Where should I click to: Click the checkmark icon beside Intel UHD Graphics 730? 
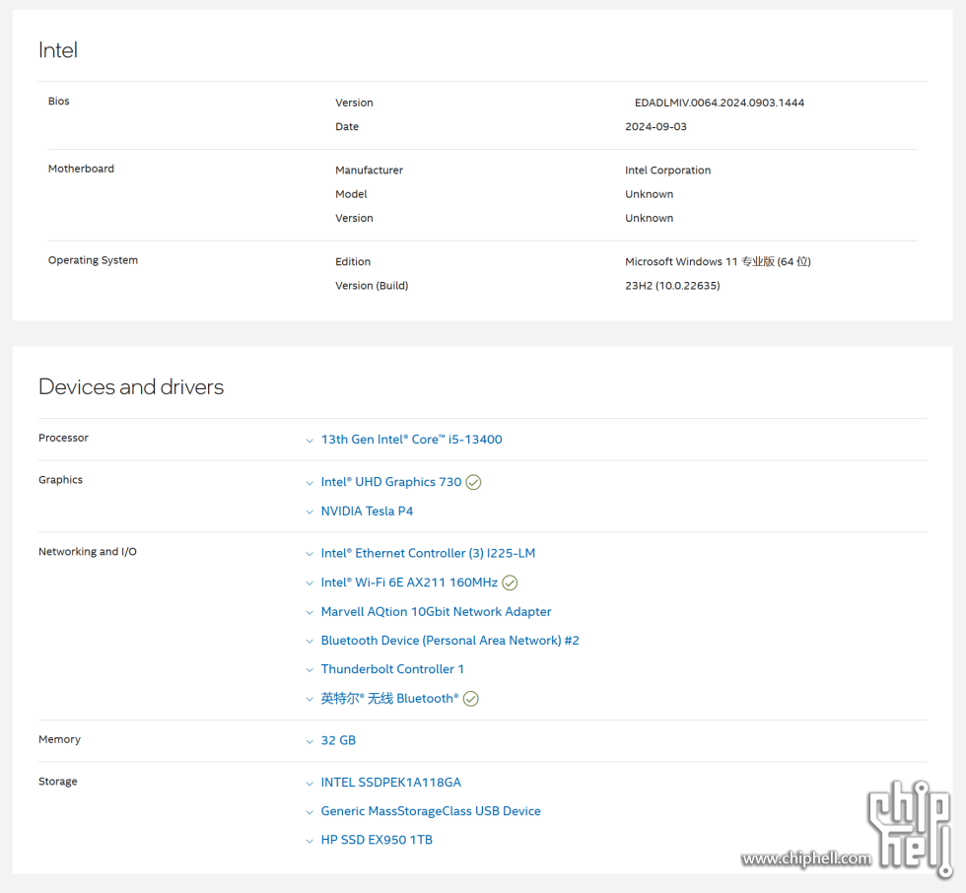[x=473, y=482]
